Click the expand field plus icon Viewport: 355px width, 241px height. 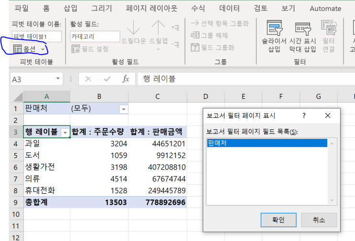(x=175, y=28)
